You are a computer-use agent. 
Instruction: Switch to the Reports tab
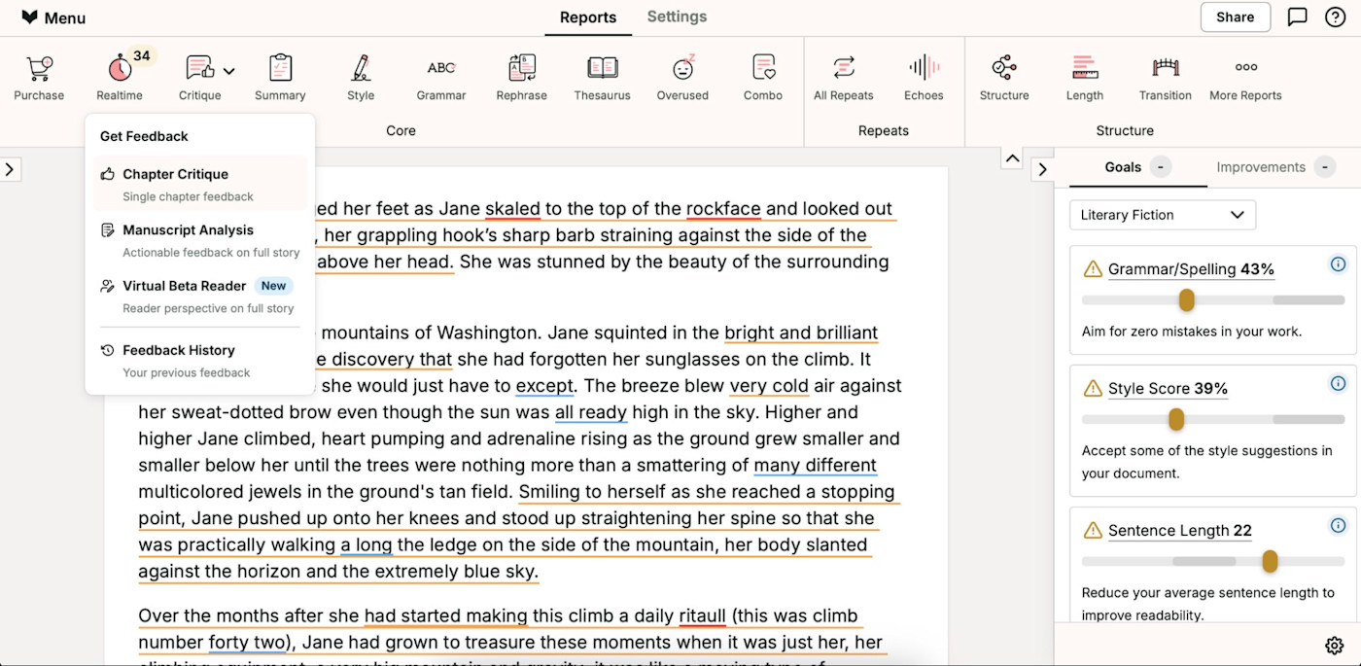588,18
